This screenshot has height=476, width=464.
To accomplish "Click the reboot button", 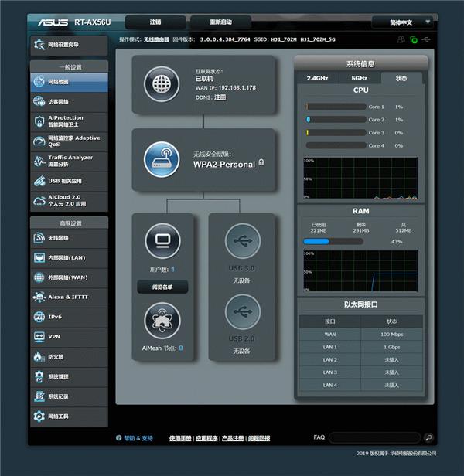I will pos(221,22).
